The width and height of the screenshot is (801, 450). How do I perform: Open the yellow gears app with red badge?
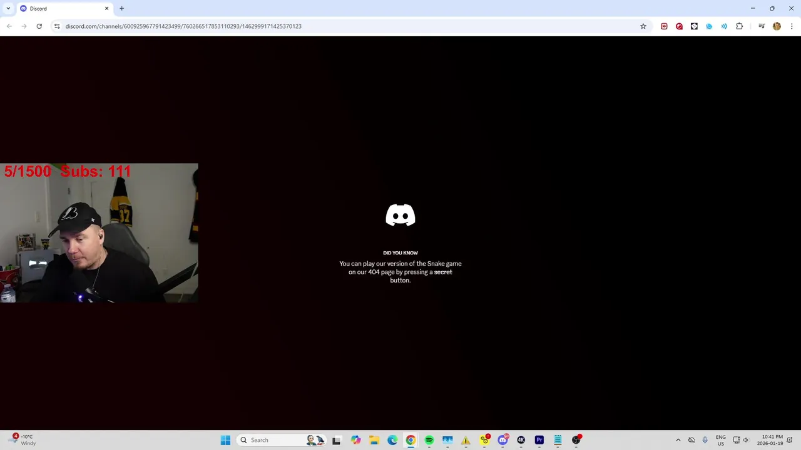click(x=484, y=440)
